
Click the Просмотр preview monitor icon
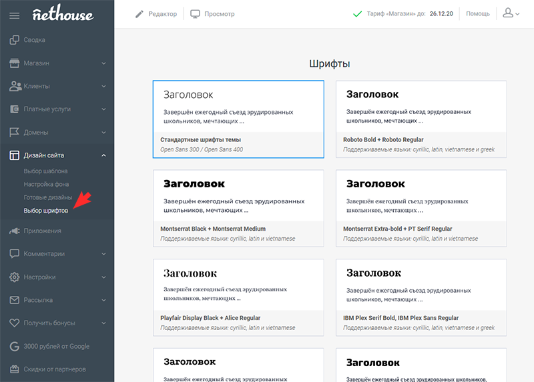pos(195,14)
